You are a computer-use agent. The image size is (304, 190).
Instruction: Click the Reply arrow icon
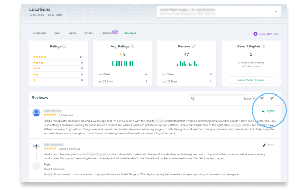[x=263, y=111]
